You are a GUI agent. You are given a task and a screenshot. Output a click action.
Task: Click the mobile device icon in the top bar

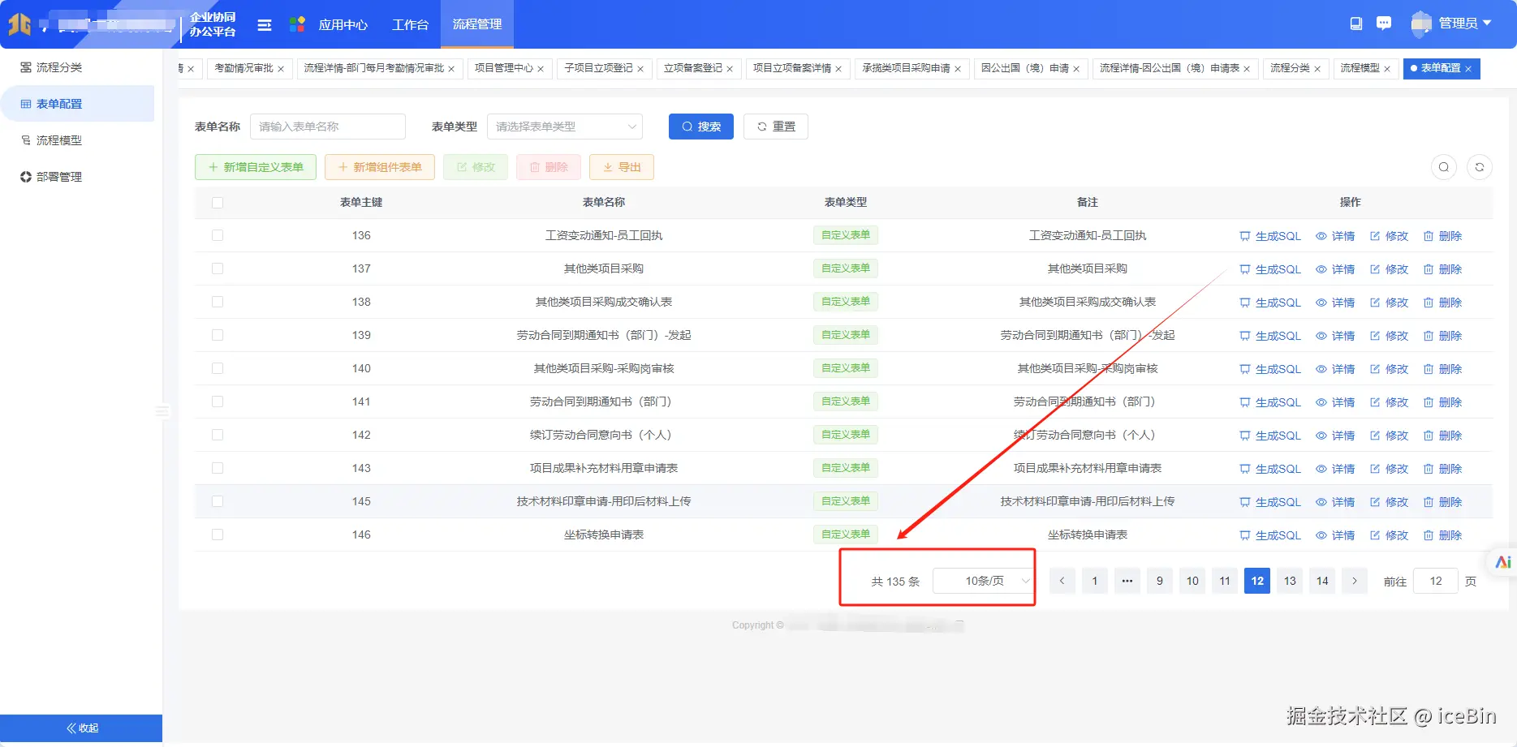[x=1355, y=24]
